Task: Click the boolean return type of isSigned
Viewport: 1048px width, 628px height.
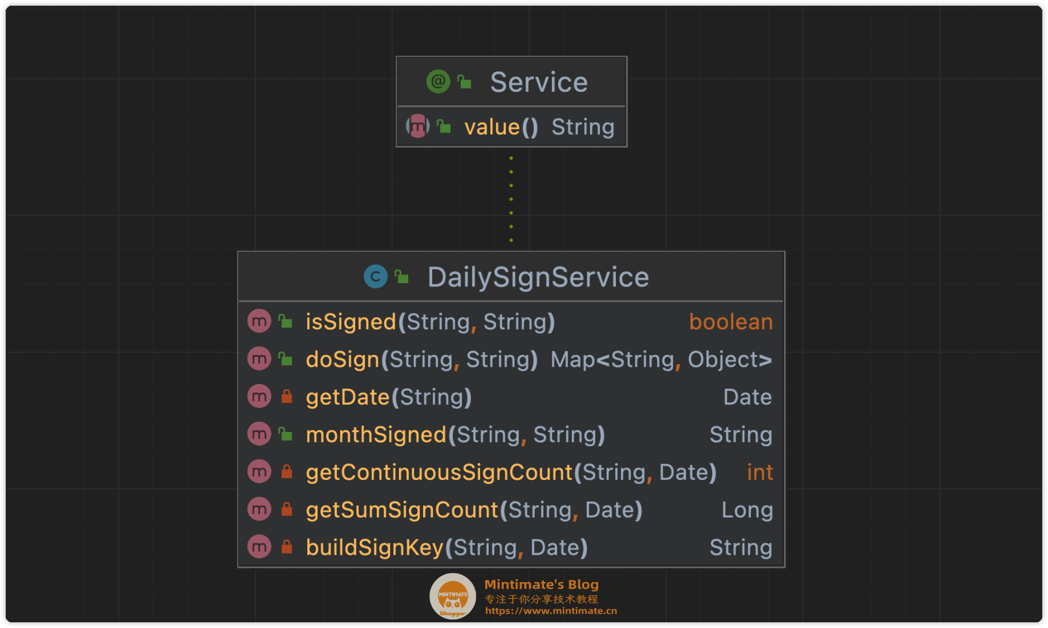Action: point(731,321)
